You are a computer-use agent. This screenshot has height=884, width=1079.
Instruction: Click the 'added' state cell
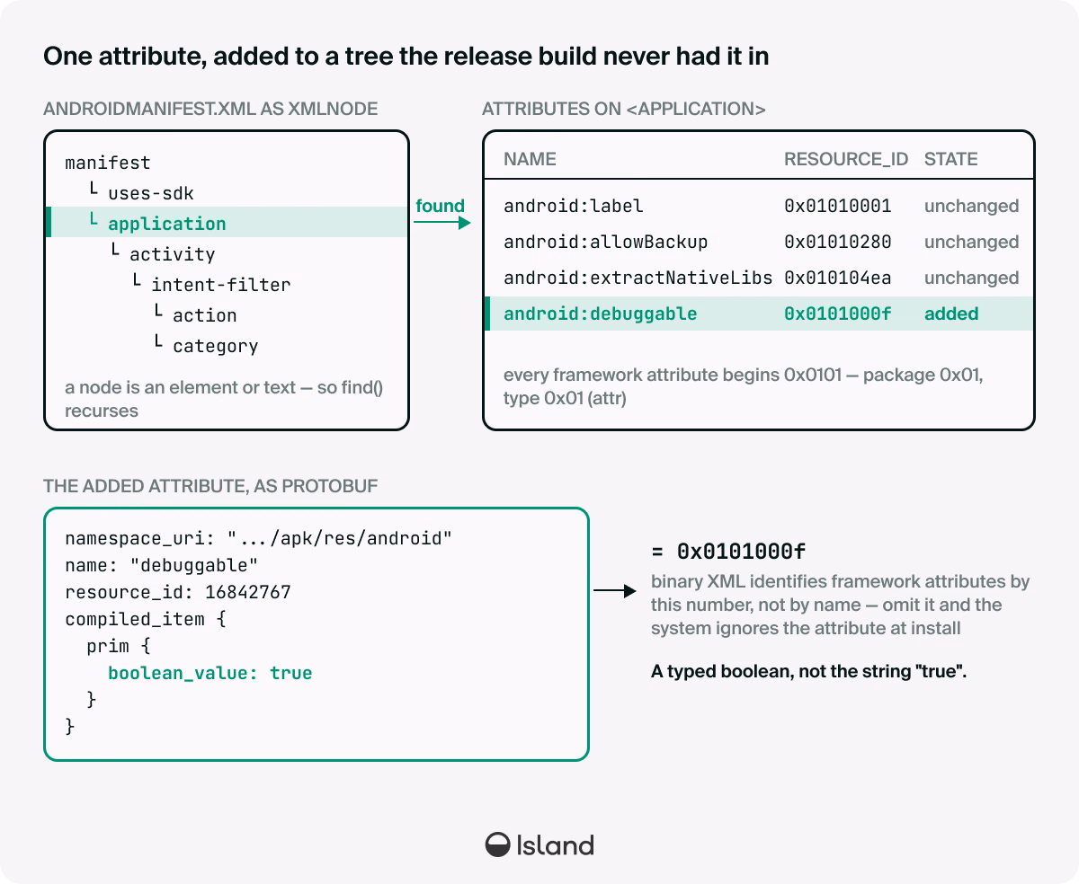pyautogui.click(x=951, y=314)
